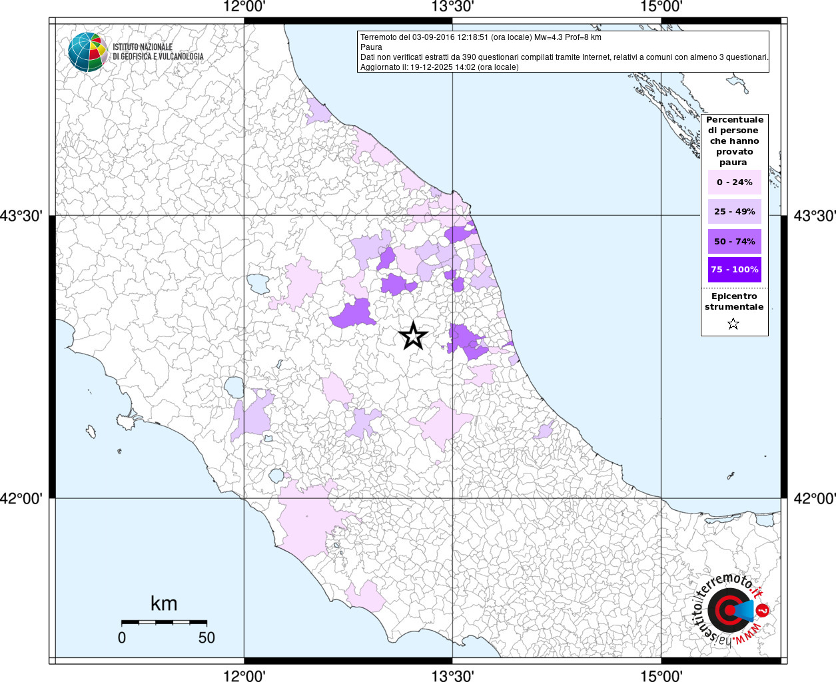Select the 75 - 100% legend swatch
The image size is (836, 682).
point(734,270)
